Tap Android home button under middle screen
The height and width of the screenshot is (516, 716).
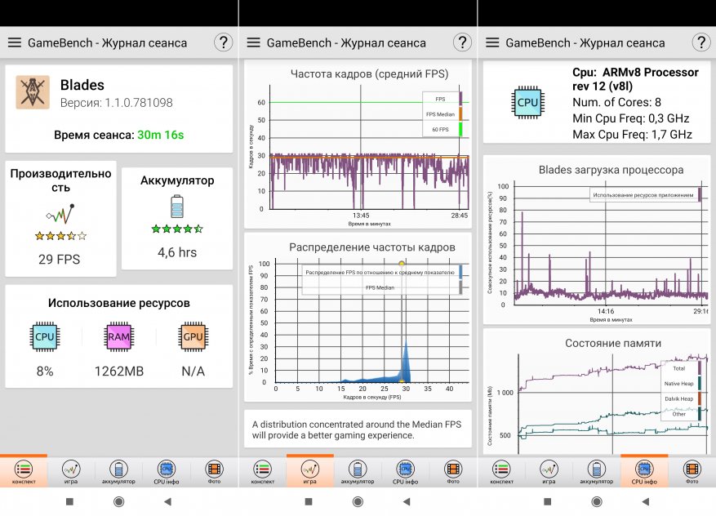click(358, 502)
